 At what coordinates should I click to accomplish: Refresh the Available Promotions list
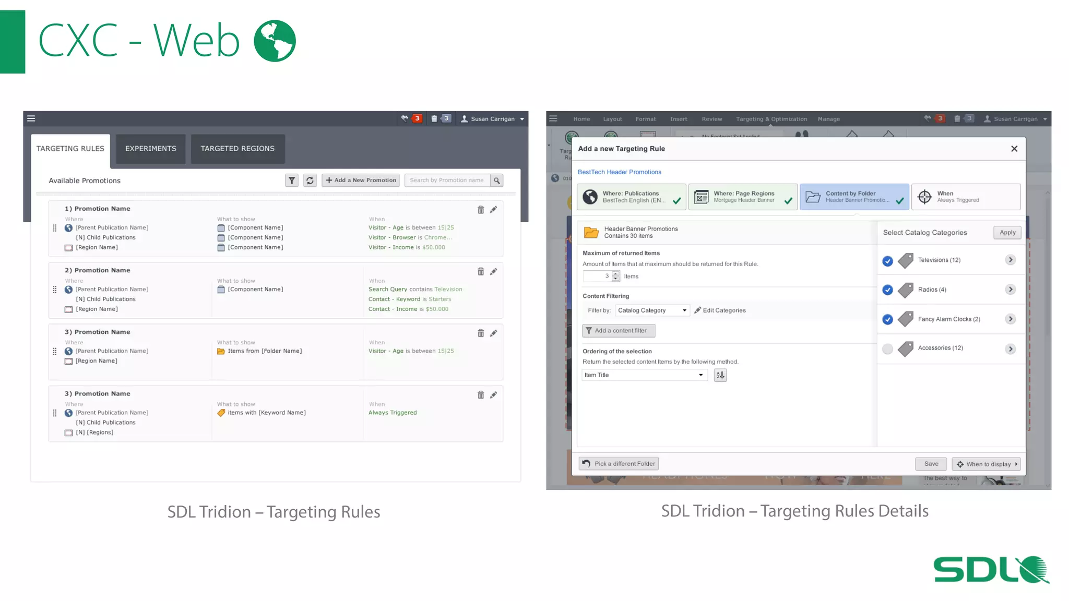point(310,181)
